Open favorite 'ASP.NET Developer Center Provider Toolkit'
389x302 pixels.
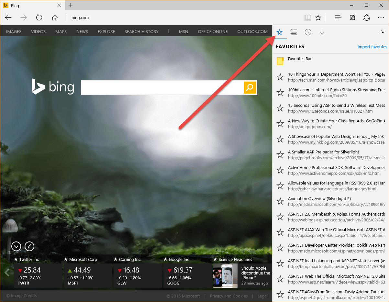(x=330, y=248)
